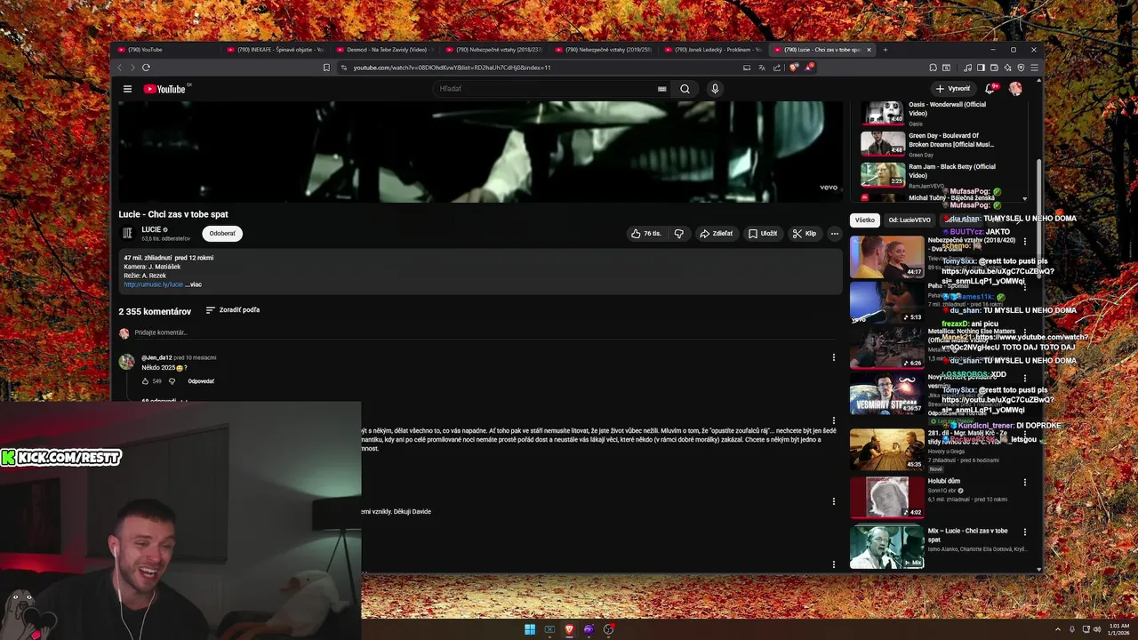Save the video with Uložiť
The width and height of the screenshot is (1138, 640).
tap(763, 234)
